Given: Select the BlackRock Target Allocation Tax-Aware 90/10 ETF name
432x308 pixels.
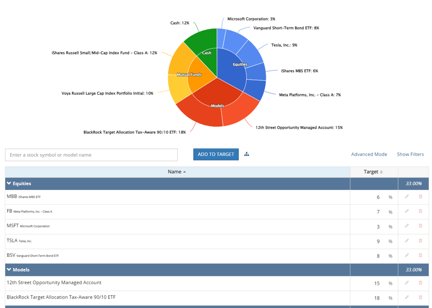Looking at the screenshot, I should click(x=61, y=297).
